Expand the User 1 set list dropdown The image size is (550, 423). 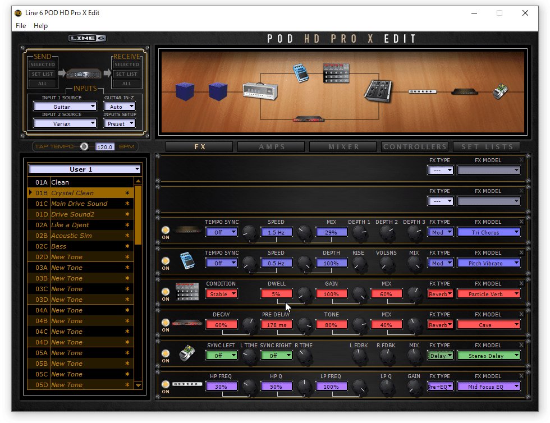(85, 169)
